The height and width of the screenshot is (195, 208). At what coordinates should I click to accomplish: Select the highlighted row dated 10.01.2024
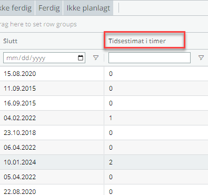click(104, 162)
